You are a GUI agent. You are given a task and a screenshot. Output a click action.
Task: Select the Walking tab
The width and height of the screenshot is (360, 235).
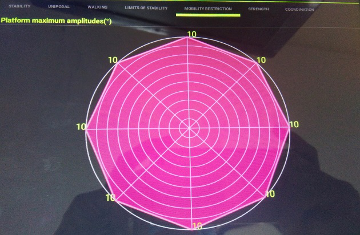pos(98,7)
